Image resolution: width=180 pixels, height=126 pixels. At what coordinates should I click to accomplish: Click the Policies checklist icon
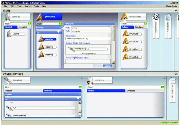pyautogui.click(x=90, y=80)
